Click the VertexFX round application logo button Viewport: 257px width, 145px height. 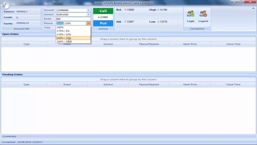click(x=5, y=5)
